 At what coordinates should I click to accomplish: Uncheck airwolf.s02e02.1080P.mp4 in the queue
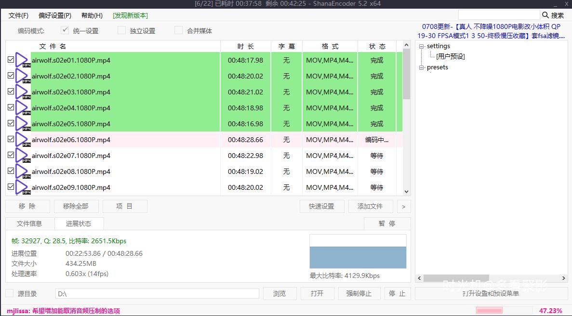(x=11, y=75)
